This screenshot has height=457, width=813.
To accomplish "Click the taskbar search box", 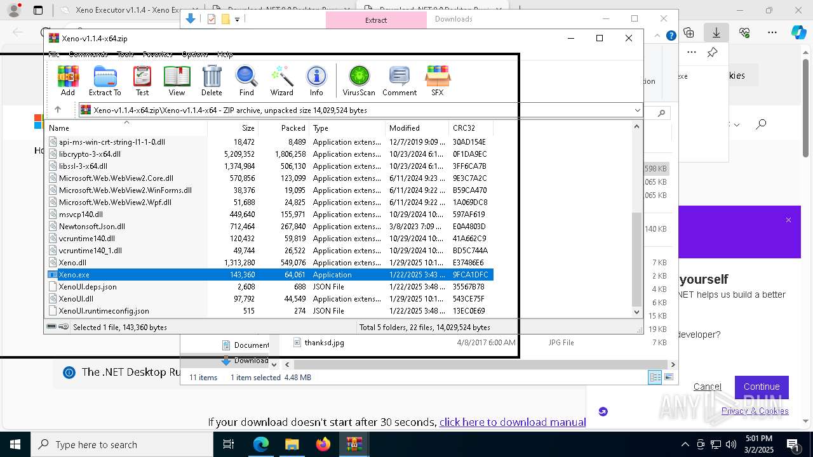I will point(122,444).
